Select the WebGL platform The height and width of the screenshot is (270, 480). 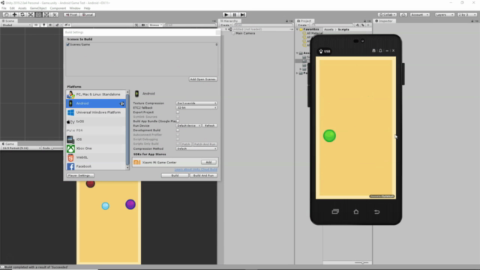point(96,157)
